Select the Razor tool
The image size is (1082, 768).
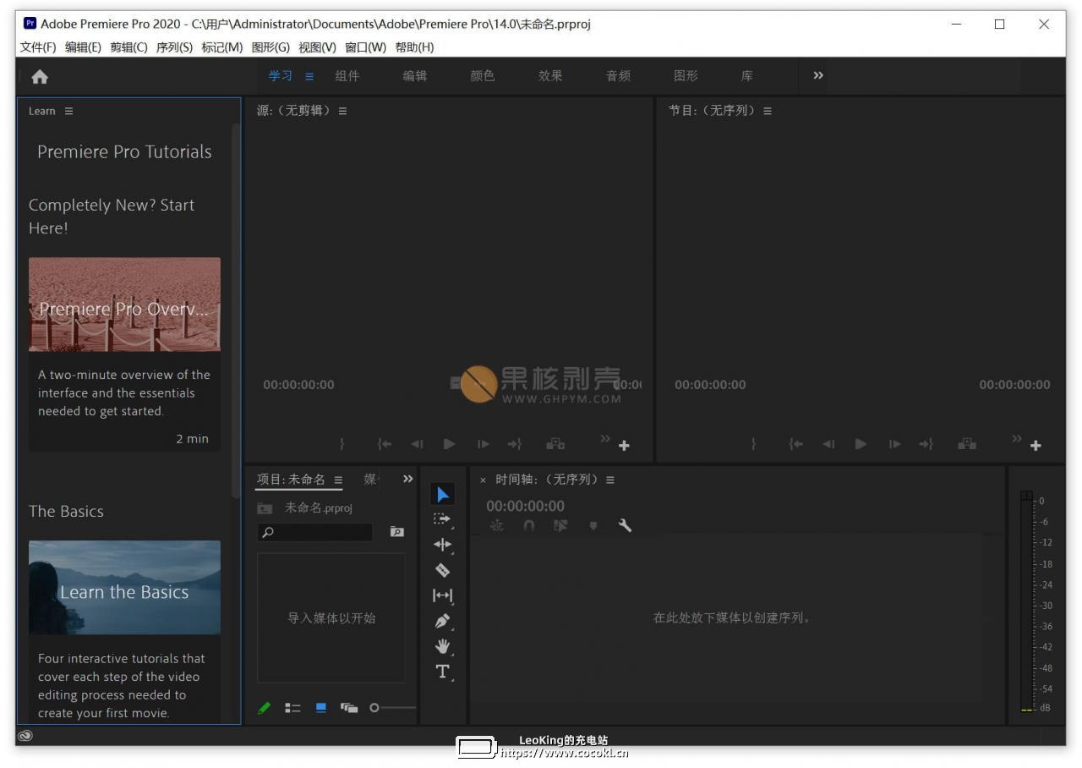click(442, 570)
